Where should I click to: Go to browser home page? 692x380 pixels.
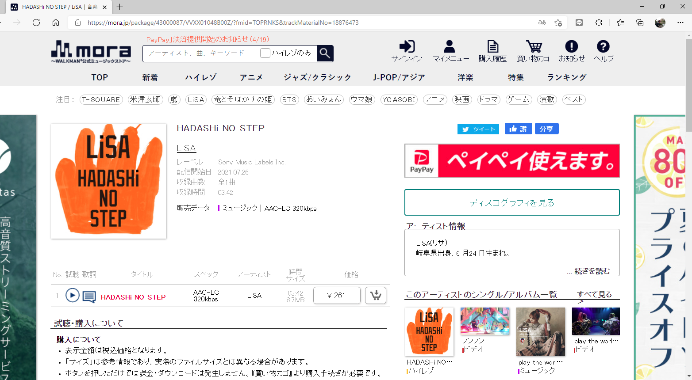click(x=56, y=23)
